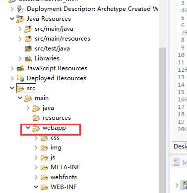Viewport: 187px width, 193px height.
Task: Toggle the fold marker at line 16
Action: 186,99
